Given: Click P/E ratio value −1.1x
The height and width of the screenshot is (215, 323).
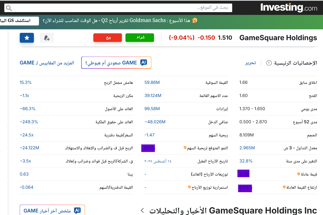Looking at the screenshot, I should tap(25, 95).
